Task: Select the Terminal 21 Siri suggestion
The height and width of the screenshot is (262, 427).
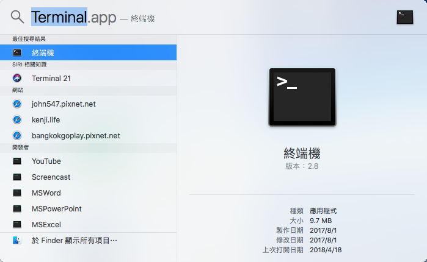Action: (x=88, y=78)
